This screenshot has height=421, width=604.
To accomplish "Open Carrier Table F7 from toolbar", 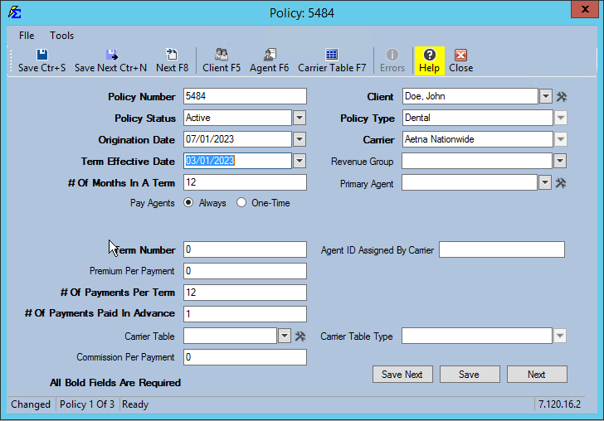I will (x=332, y=60).
